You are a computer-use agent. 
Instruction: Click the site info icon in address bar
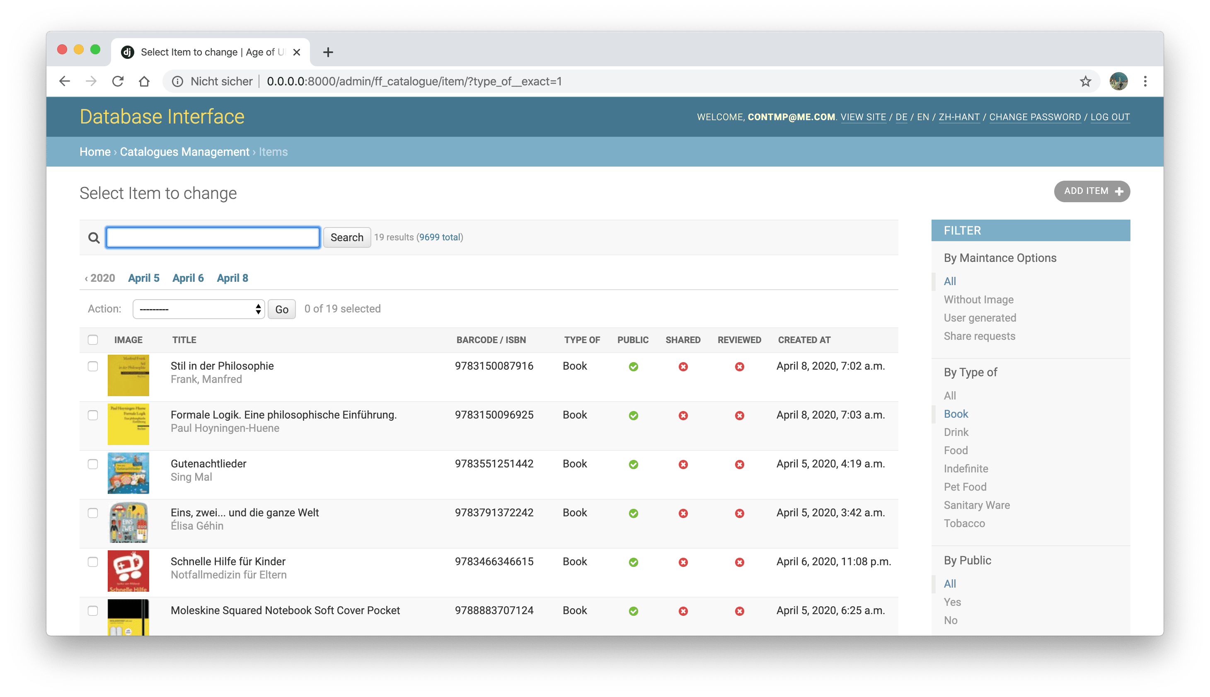point(178,81)
